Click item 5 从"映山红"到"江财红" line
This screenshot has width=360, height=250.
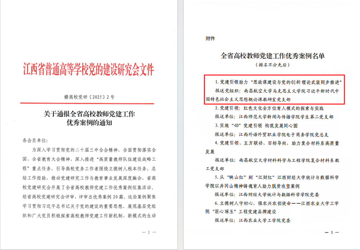276,177
